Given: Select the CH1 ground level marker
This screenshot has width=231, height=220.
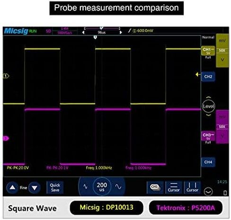Looking at the screenshot, I should [x=6, y=76].
